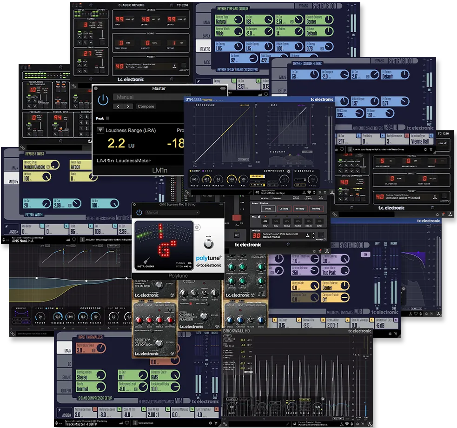457x428 pixels.
Task: Click the Polytune settings gear icon
Action: click(x=197, y=227)
